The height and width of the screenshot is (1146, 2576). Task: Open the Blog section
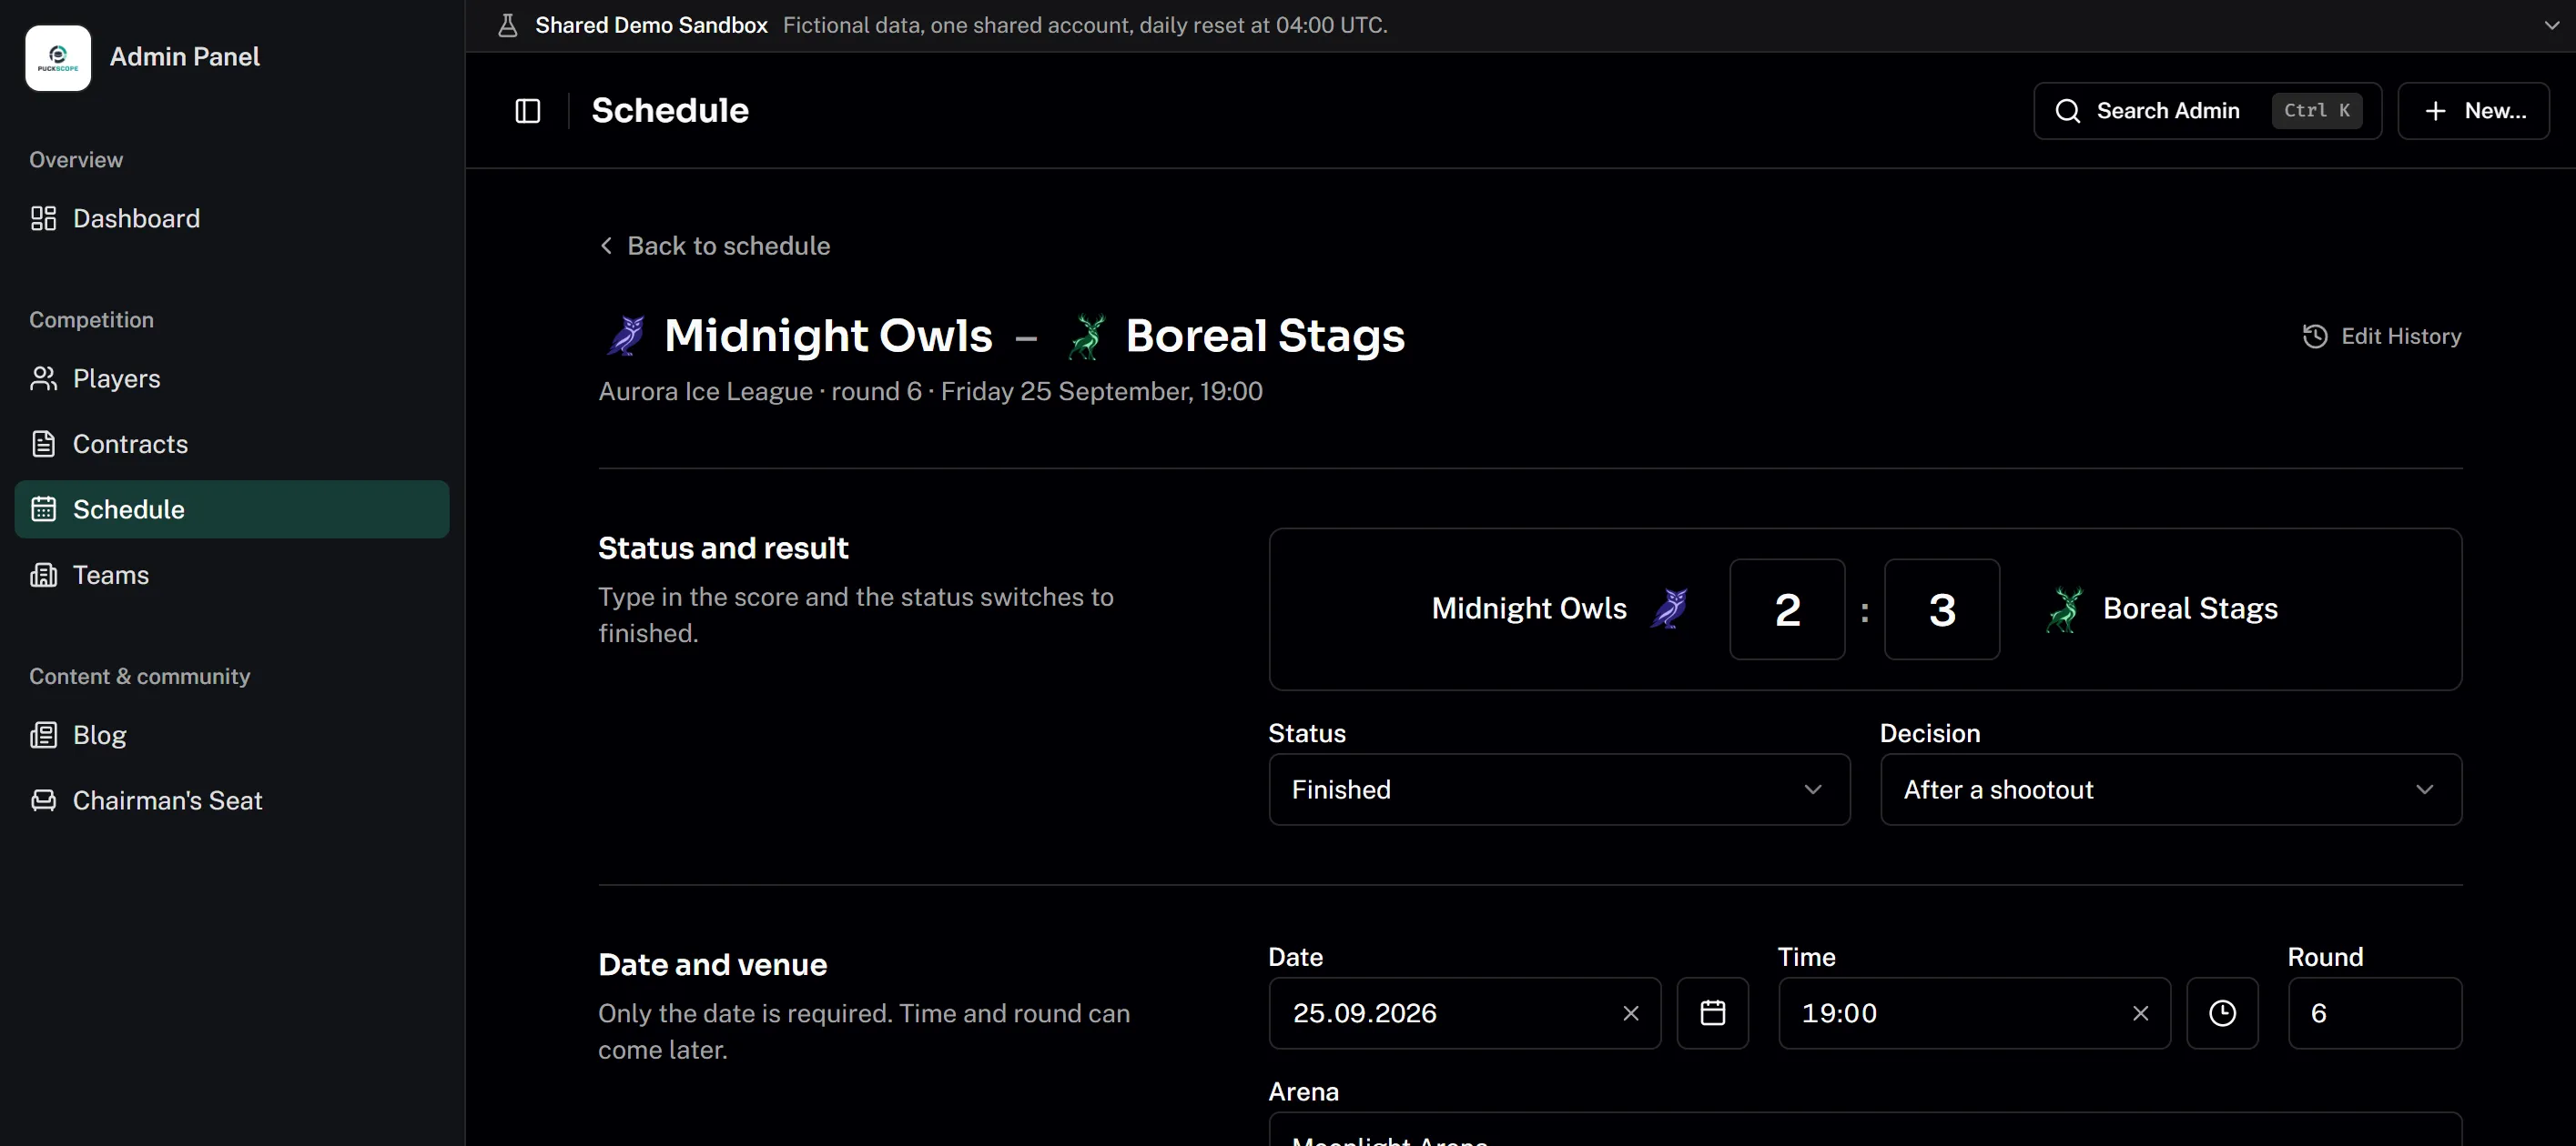pyautogui.click(x=232, y=736)
